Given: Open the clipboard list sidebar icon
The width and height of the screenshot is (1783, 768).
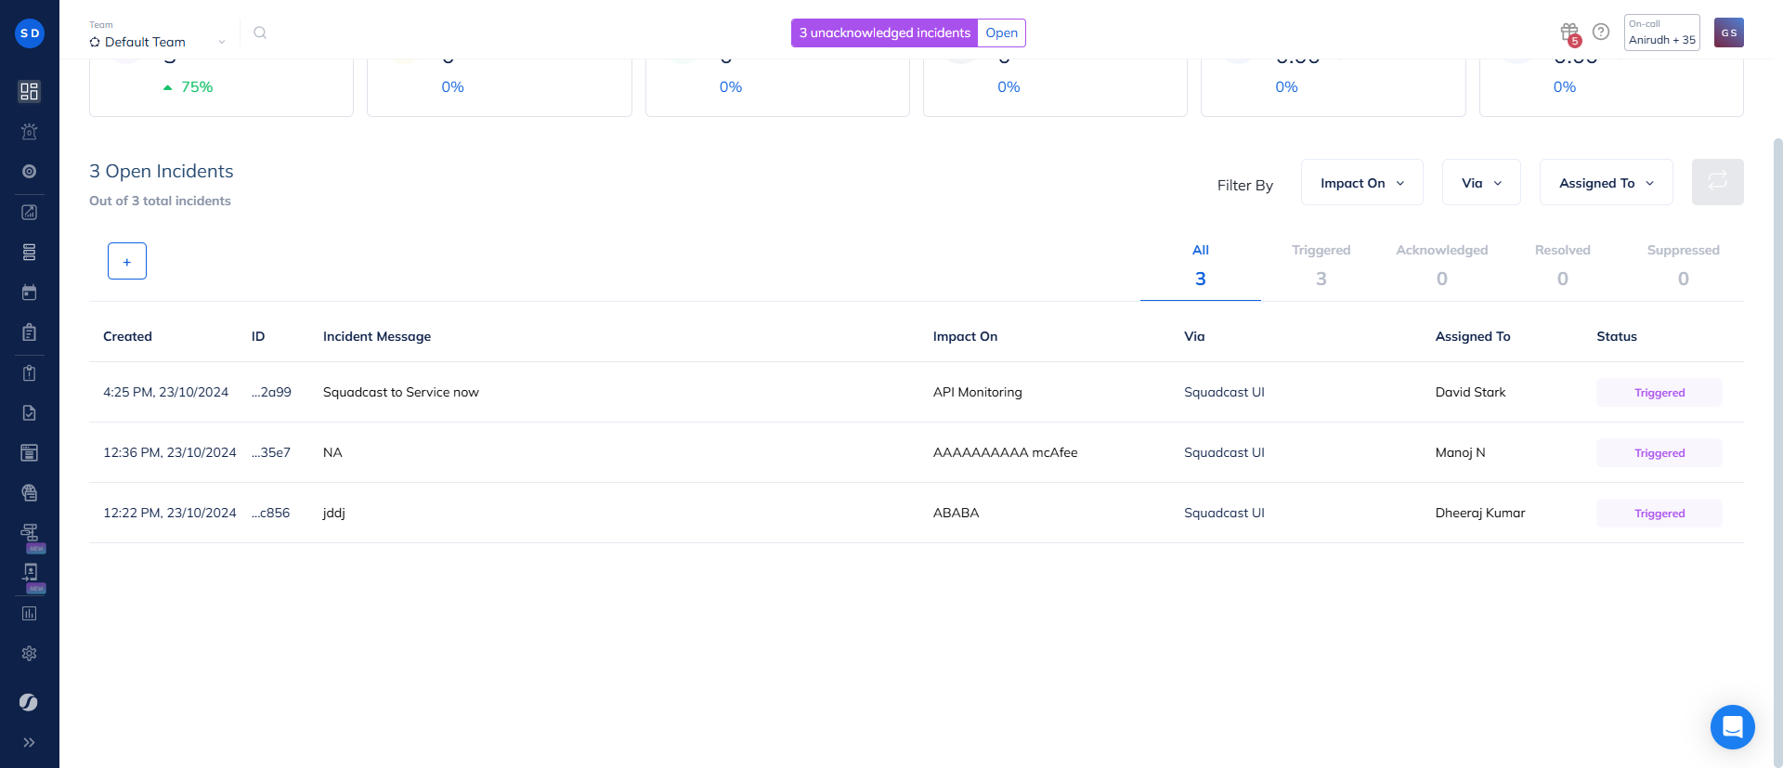Looking at the screenshot, I should click(x=30, y=332).
